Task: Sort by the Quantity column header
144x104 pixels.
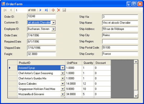Action: tap(88, 63)
